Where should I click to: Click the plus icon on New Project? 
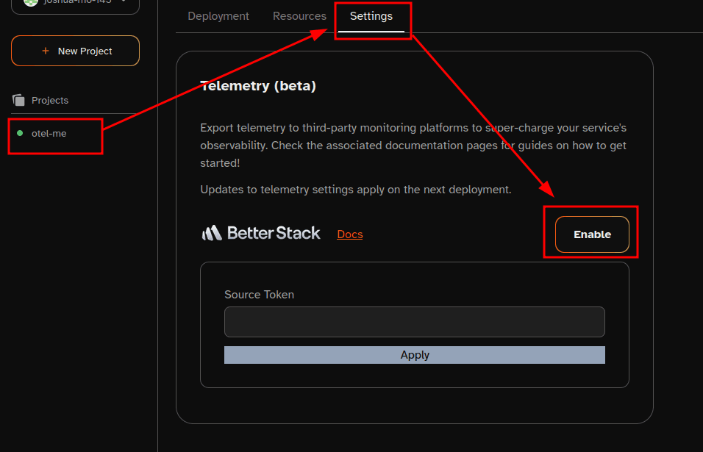pos(46,51)
